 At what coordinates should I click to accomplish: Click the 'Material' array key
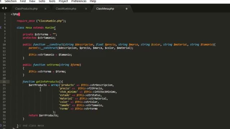[66, 99]
